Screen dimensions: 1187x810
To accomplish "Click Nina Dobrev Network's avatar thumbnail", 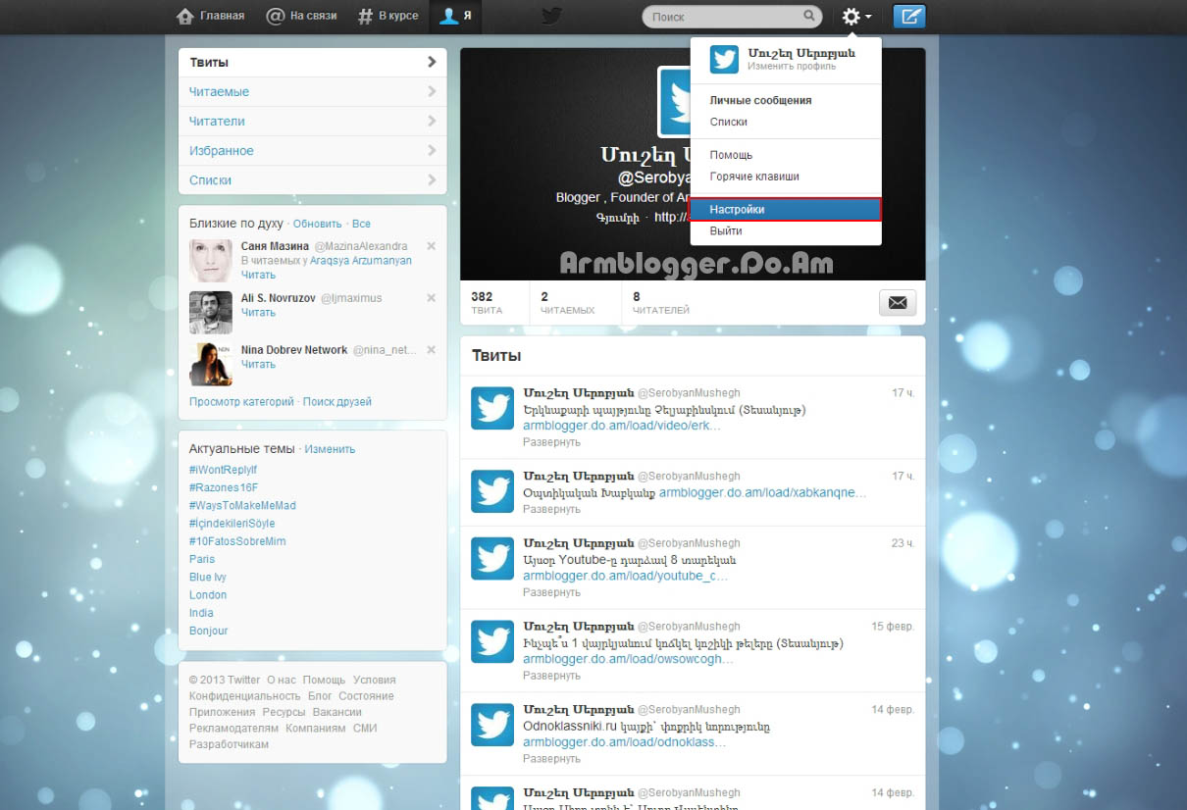I will coord(211,365).
